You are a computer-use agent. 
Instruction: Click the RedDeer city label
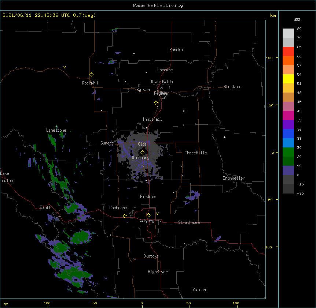pyautogui.click(x=161, y=93)
